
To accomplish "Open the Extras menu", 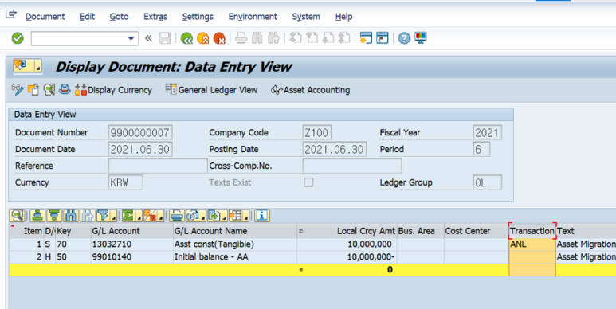I will (155, 17).
